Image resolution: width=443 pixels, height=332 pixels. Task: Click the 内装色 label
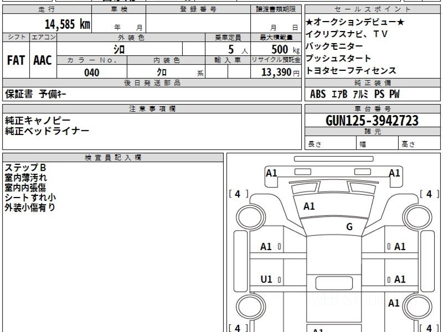click(x=166, y=60)
